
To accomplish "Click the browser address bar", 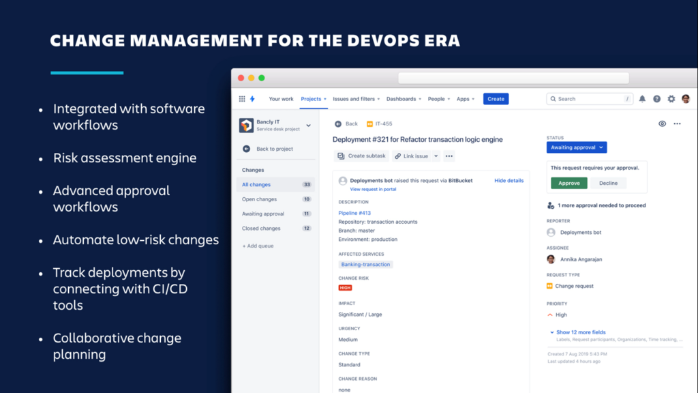I will [x=513, y=78].
